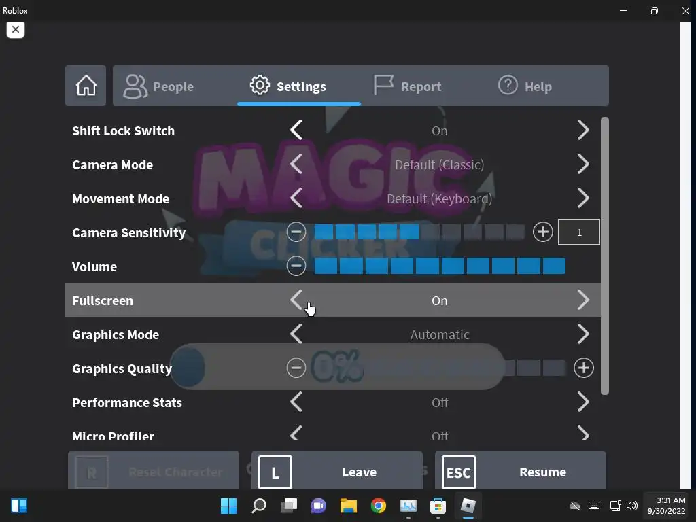696x522 pixels.
Task: Click right arrow for Shift Lock Switch
Action: click(x=583, y=130)
